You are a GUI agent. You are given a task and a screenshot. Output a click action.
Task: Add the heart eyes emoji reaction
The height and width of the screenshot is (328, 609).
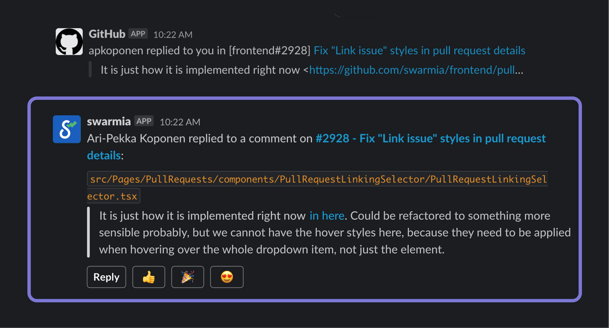[226, 277]
